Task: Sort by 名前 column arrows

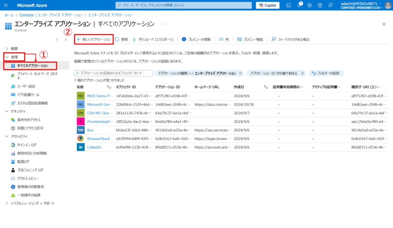Action: pos(109,87)
